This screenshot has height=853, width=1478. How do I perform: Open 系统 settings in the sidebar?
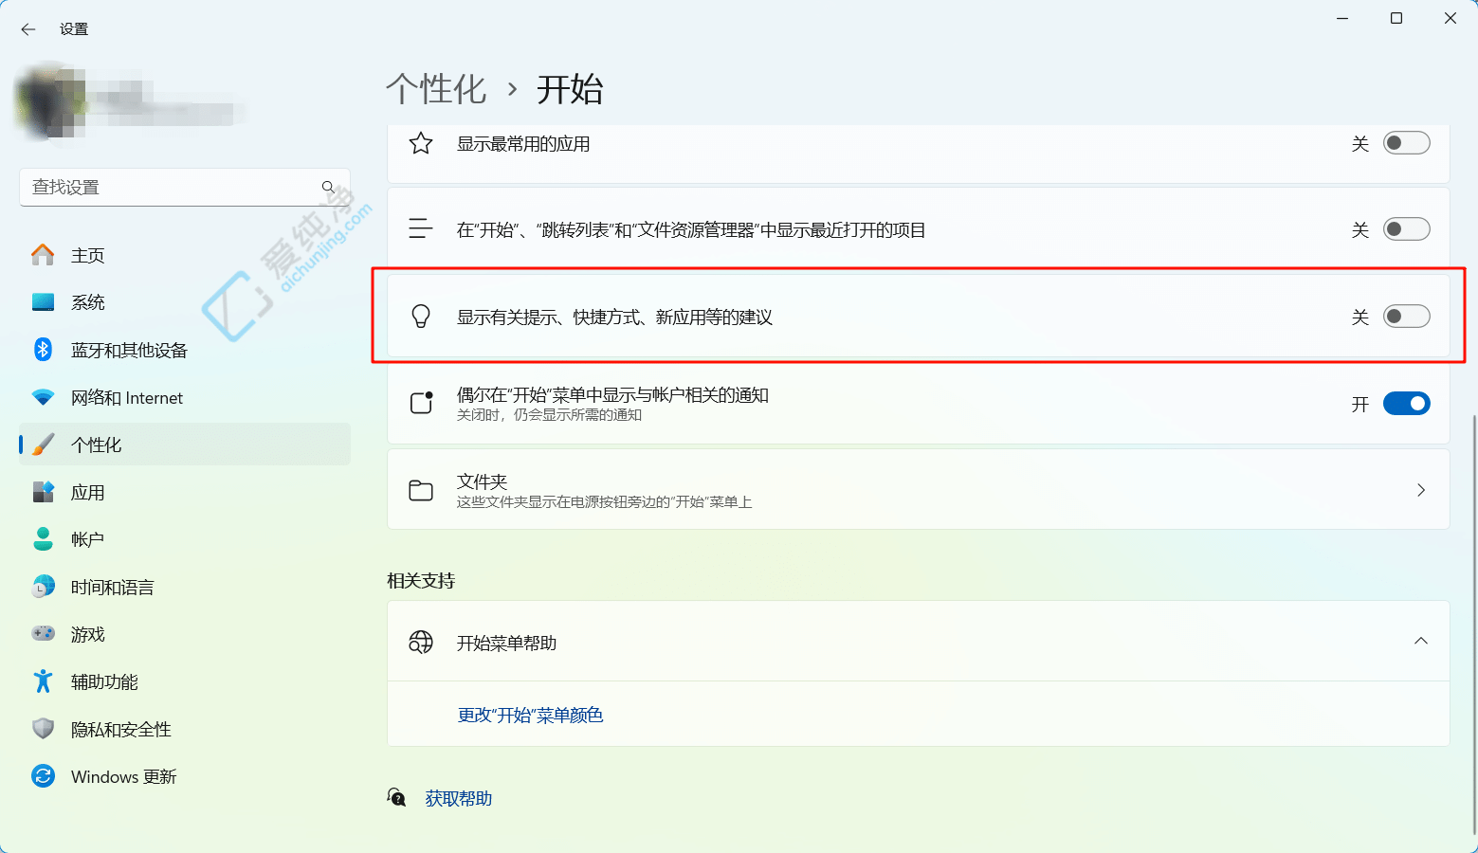pyautogui.click(x=88, y=301)
